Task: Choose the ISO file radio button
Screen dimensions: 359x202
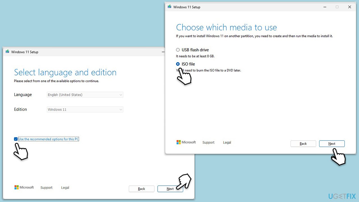Action: pos(178,64)
